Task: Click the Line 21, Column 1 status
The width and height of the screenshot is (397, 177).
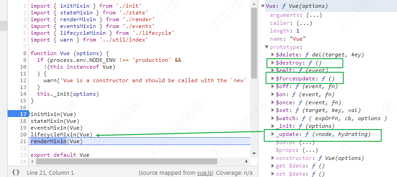Action: [x=51, y=172]
